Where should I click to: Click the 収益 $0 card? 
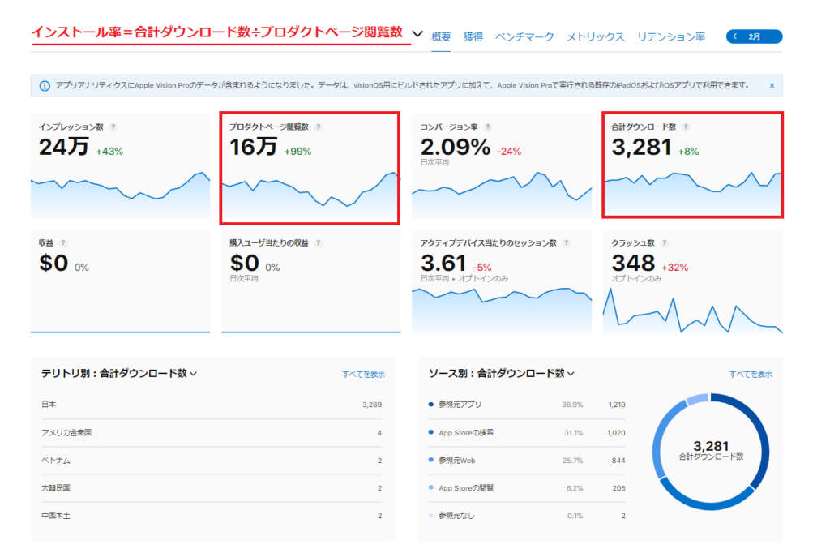click(x=120, y=281)
